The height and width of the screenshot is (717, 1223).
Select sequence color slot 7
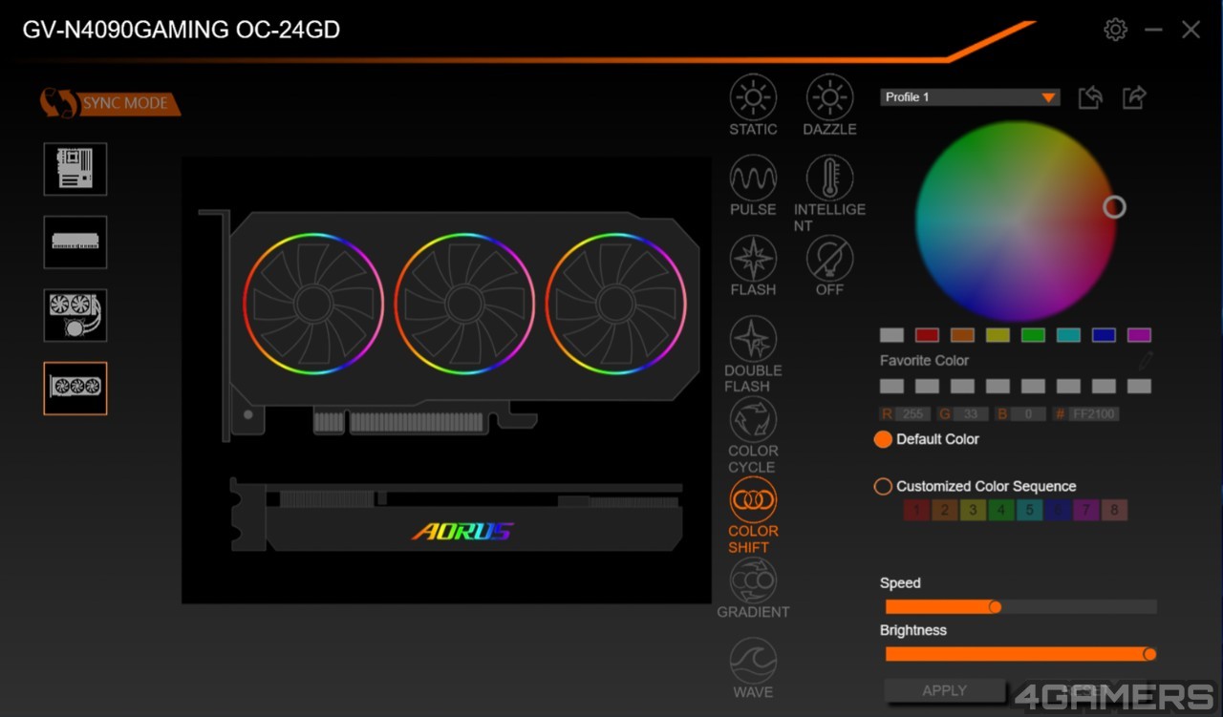[x=1085, y=511]
